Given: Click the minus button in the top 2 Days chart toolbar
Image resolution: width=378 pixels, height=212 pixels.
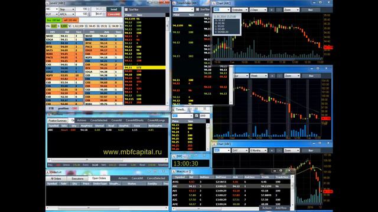Looking at the screenshot, I should click(279, 10).
